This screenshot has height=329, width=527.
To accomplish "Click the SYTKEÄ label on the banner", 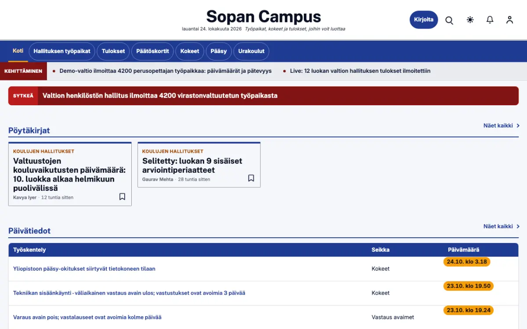I will coord(23,96).
